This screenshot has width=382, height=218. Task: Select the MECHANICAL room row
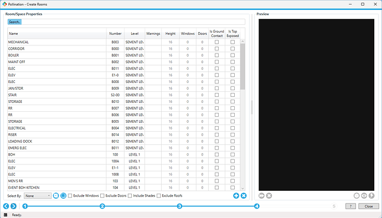click(x=124, y=42)
